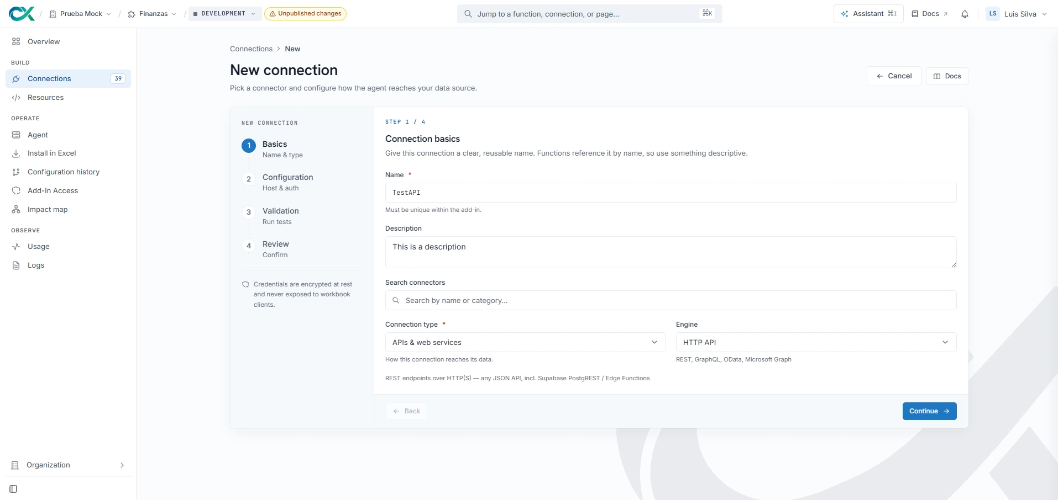Click the notification bell icon
Viewport: 1058px width, 500px height.
coord(965,14)
